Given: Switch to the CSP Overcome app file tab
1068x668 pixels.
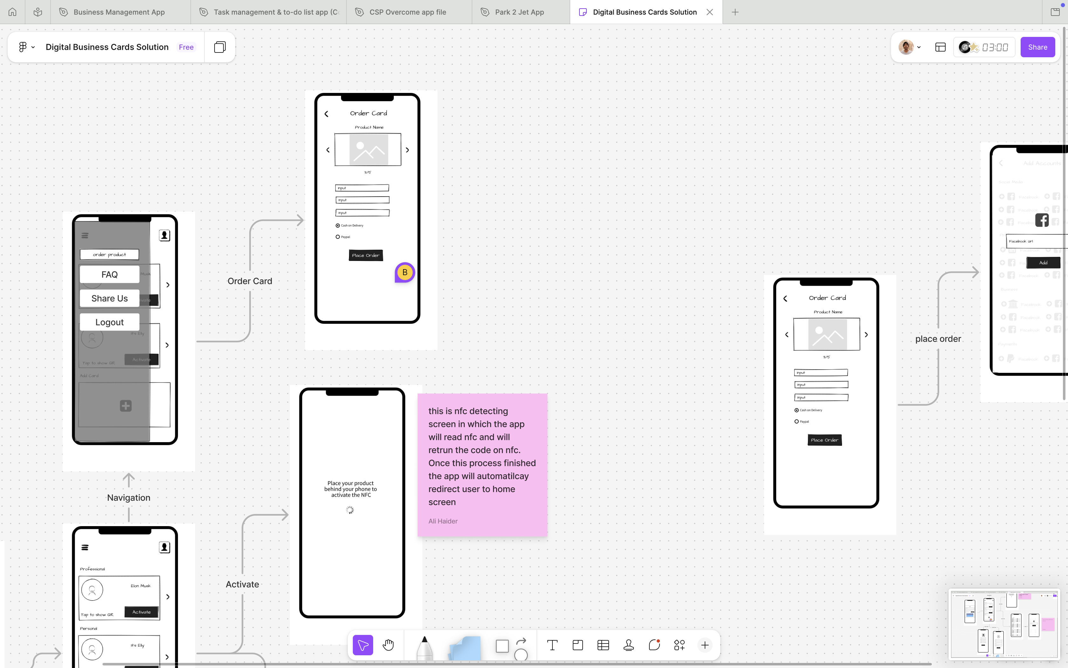Looking at the screenshot, I should click(409, 12).
